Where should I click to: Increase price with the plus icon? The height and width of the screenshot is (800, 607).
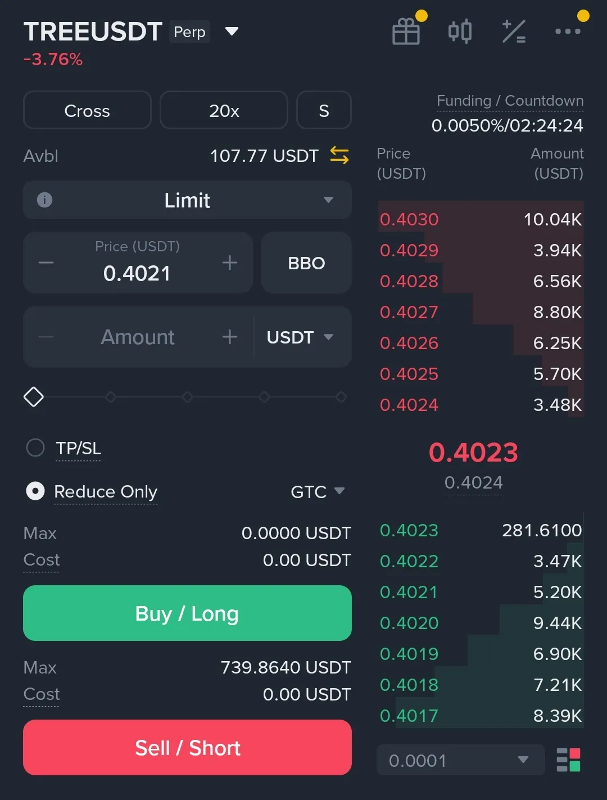229,263
